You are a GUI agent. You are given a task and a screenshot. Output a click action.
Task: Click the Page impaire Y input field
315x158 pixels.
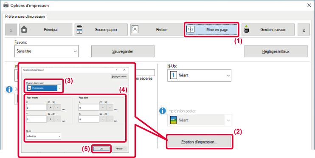[x=37, y=119]
